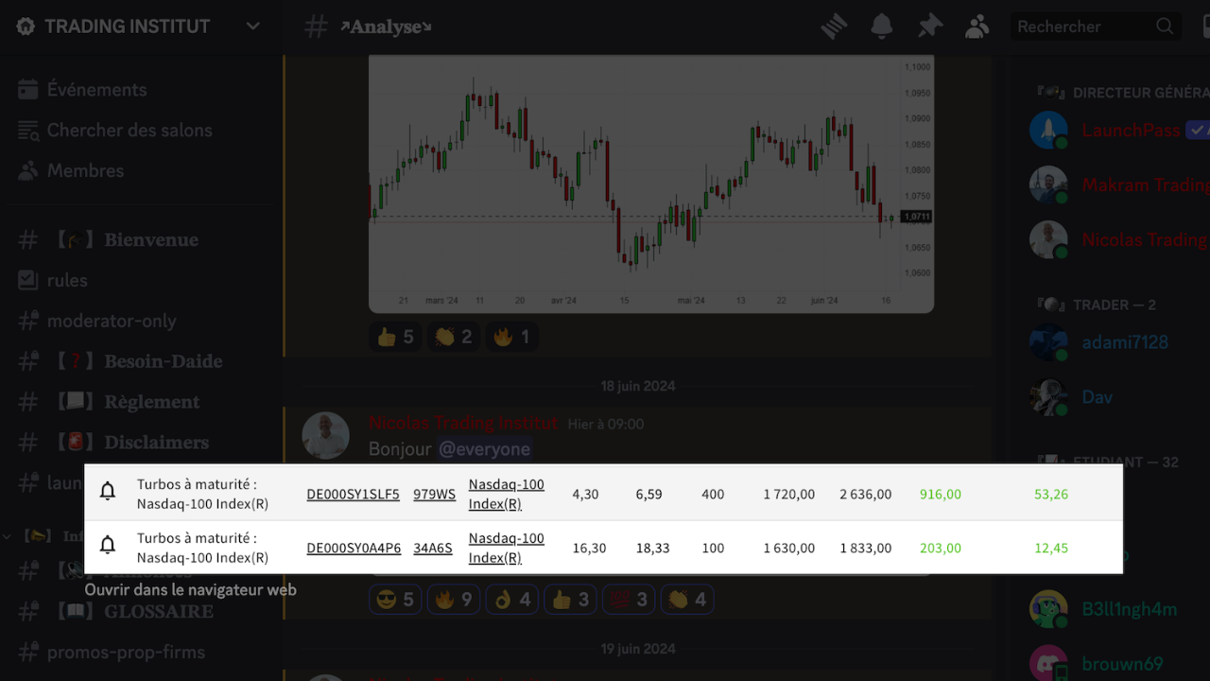
Task: Toggle the member list icon in header
Action: pyautogui.click(x=977, y=26)
